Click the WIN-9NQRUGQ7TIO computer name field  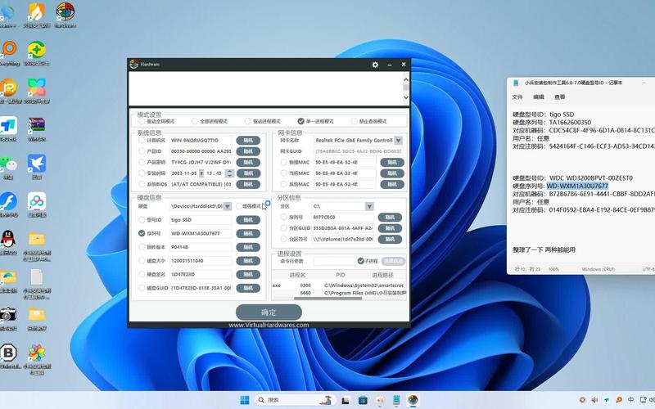coord(201,140)
